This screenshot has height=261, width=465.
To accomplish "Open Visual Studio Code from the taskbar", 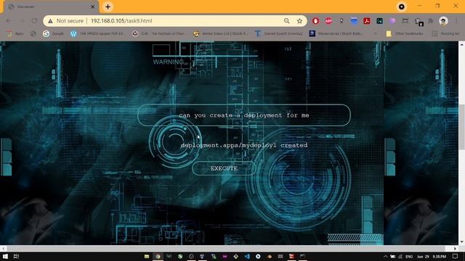I will click(x=247, y=256).
